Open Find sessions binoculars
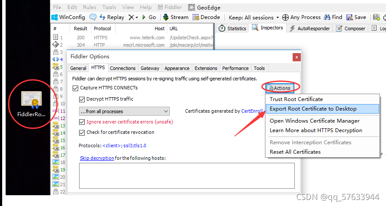The height and width of the screenshot is (206, 386). coord(333,17)
